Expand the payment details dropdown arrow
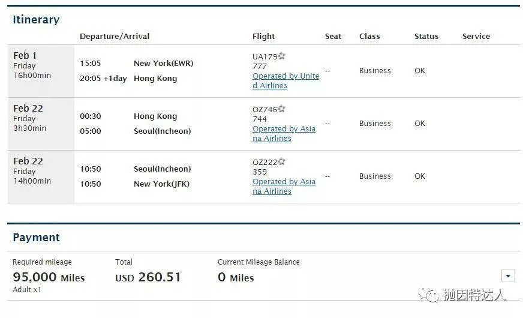Viewport: 523px width, 318px height. [507, 275]
